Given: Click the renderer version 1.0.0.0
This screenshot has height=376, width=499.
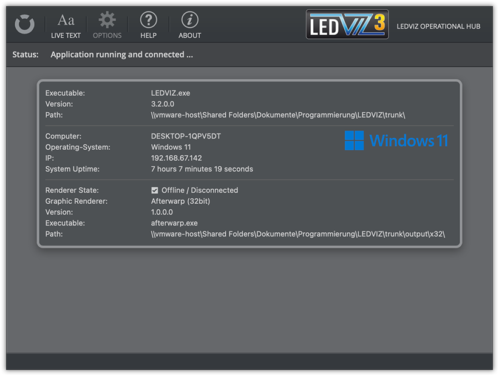Looking at the screenshot, I should tap(162, 212).
